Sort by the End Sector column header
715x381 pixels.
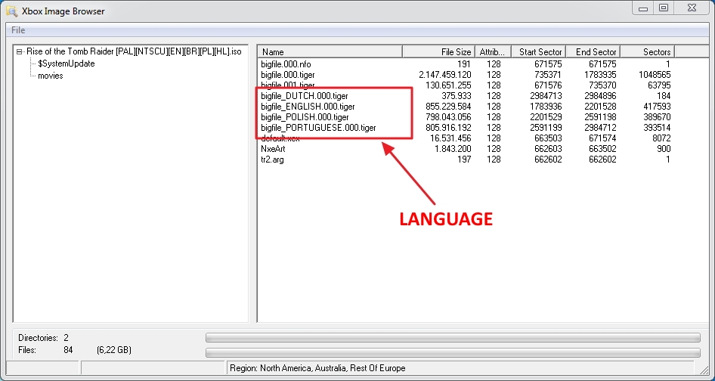(593, 51)
